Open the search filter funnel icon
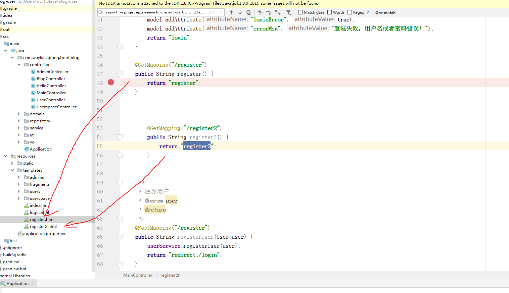 coord(289,13)
